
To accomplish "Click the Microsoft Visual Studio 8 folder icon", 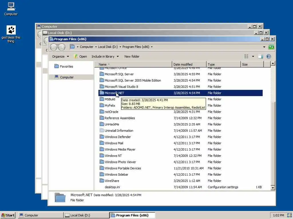I will (102, 86).
